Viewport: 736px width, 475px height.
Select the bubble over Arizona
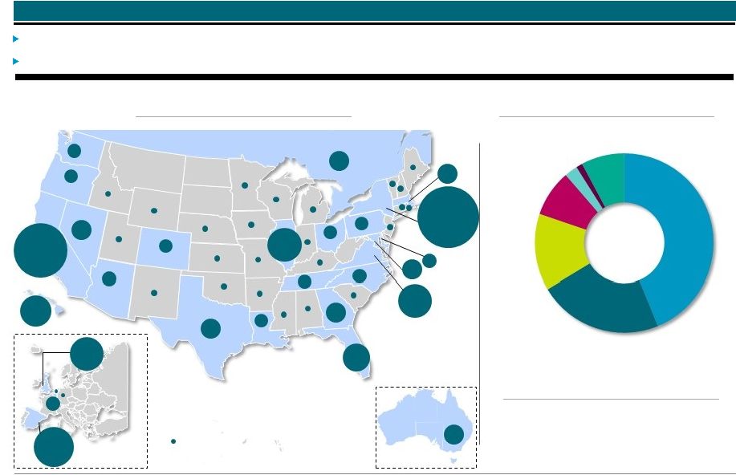point(109,278)
